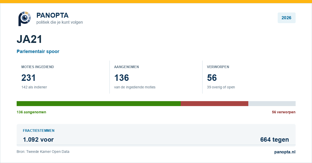Viewport: 312px width, 163px height.
Task: Click the '1.092 voor' vote total
Action: (x=38, y=140)
